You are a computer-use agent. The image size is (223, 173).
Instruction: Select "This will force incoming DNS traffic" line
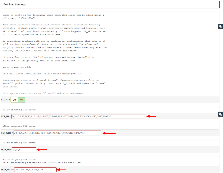(42, 74)
